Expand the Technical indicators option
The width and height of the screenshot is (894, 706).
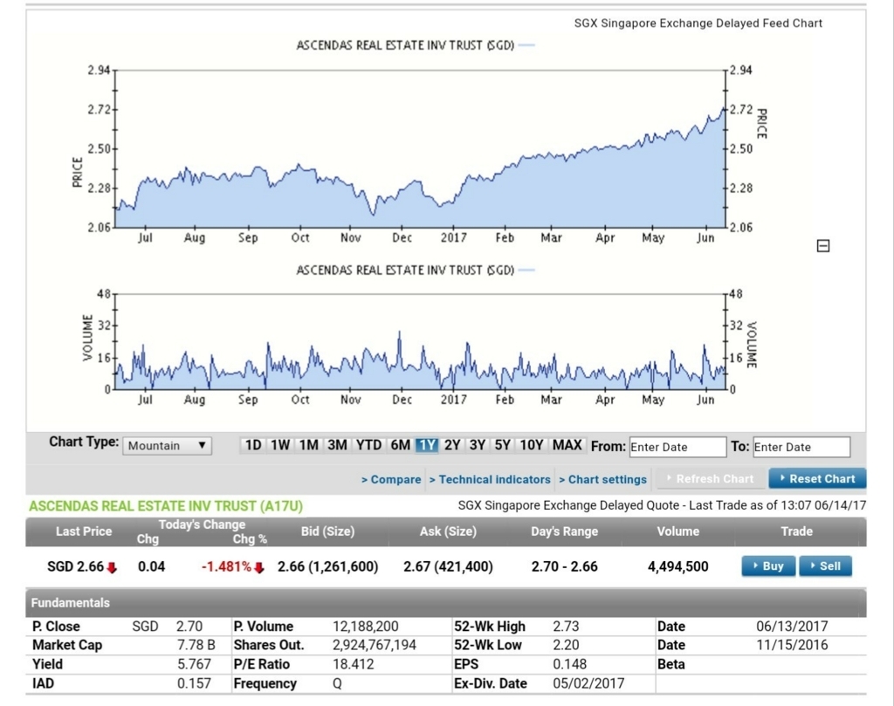click(490, 479)
